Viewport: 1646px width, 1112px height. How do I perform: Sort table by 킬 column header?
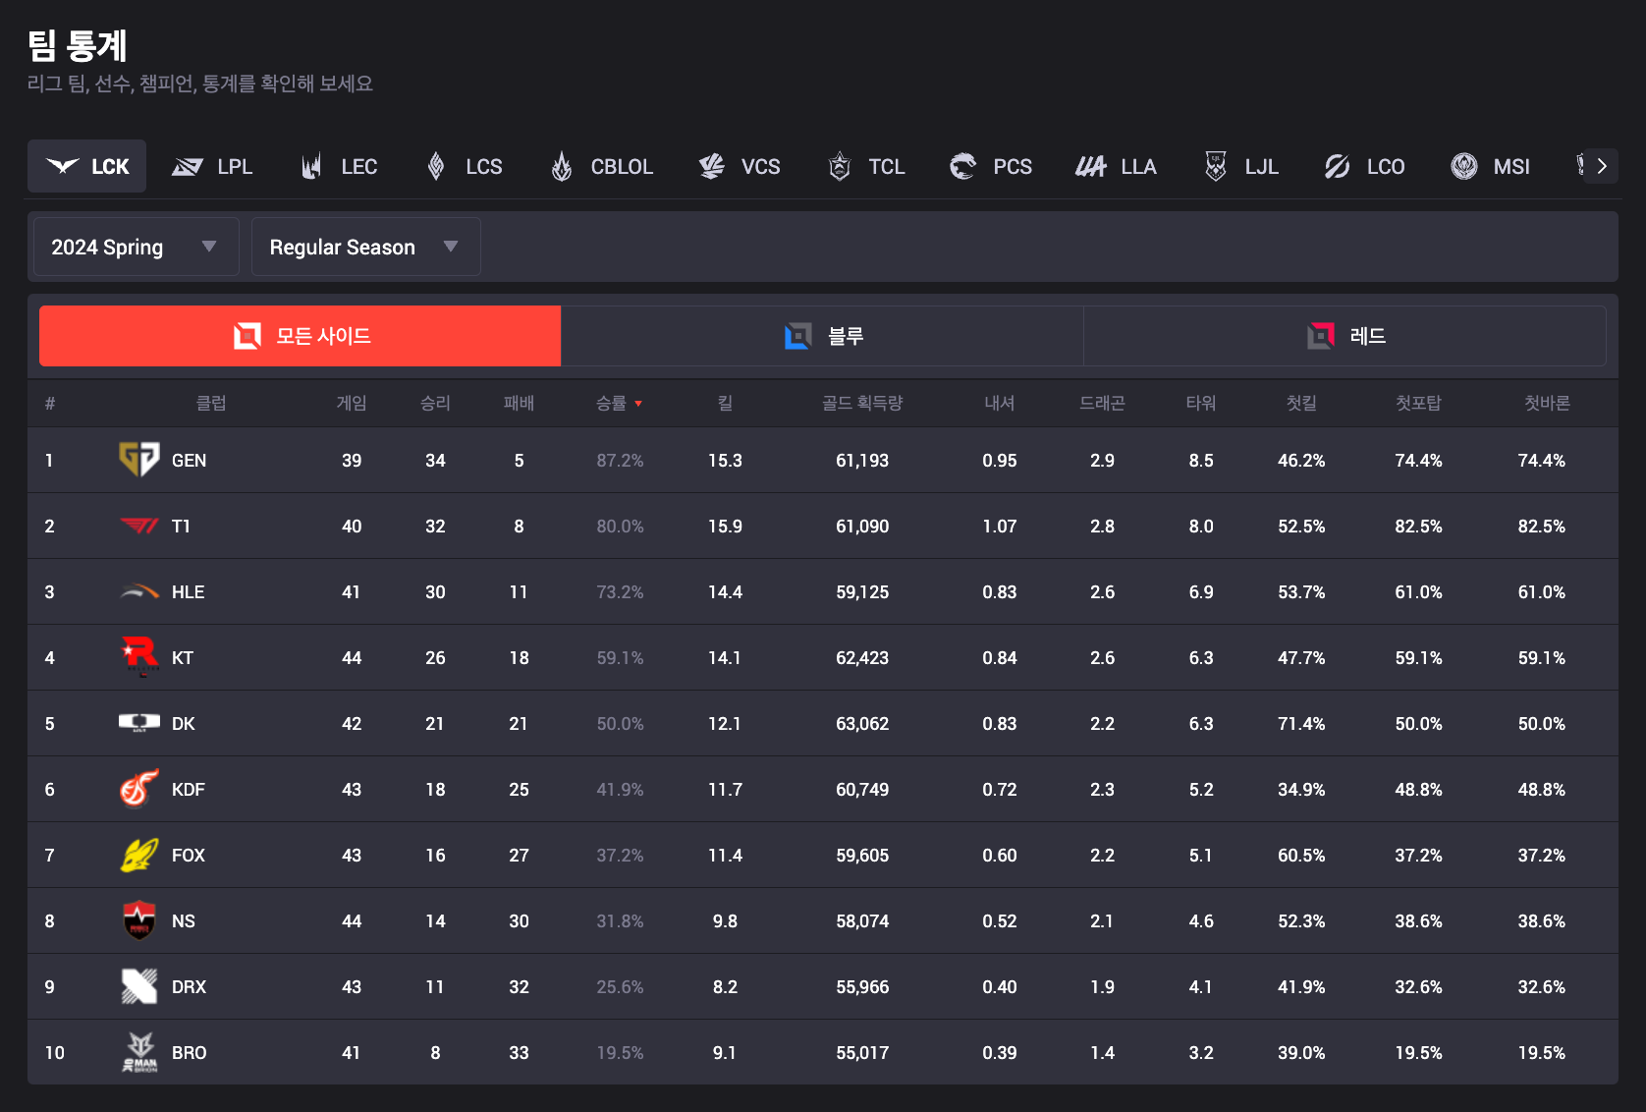(x=725, y=403)
